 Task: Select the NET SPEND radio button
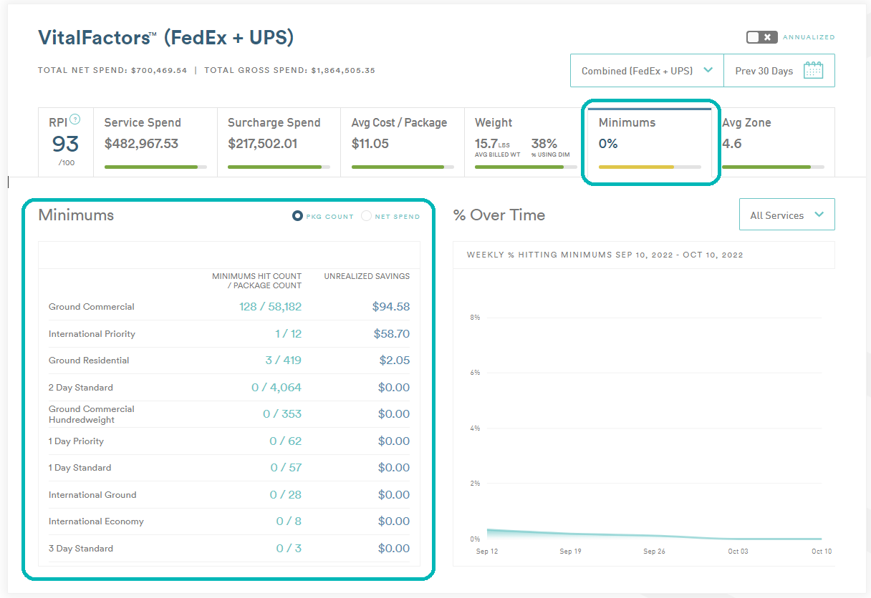pyautogui.click(x=366, y=216)
